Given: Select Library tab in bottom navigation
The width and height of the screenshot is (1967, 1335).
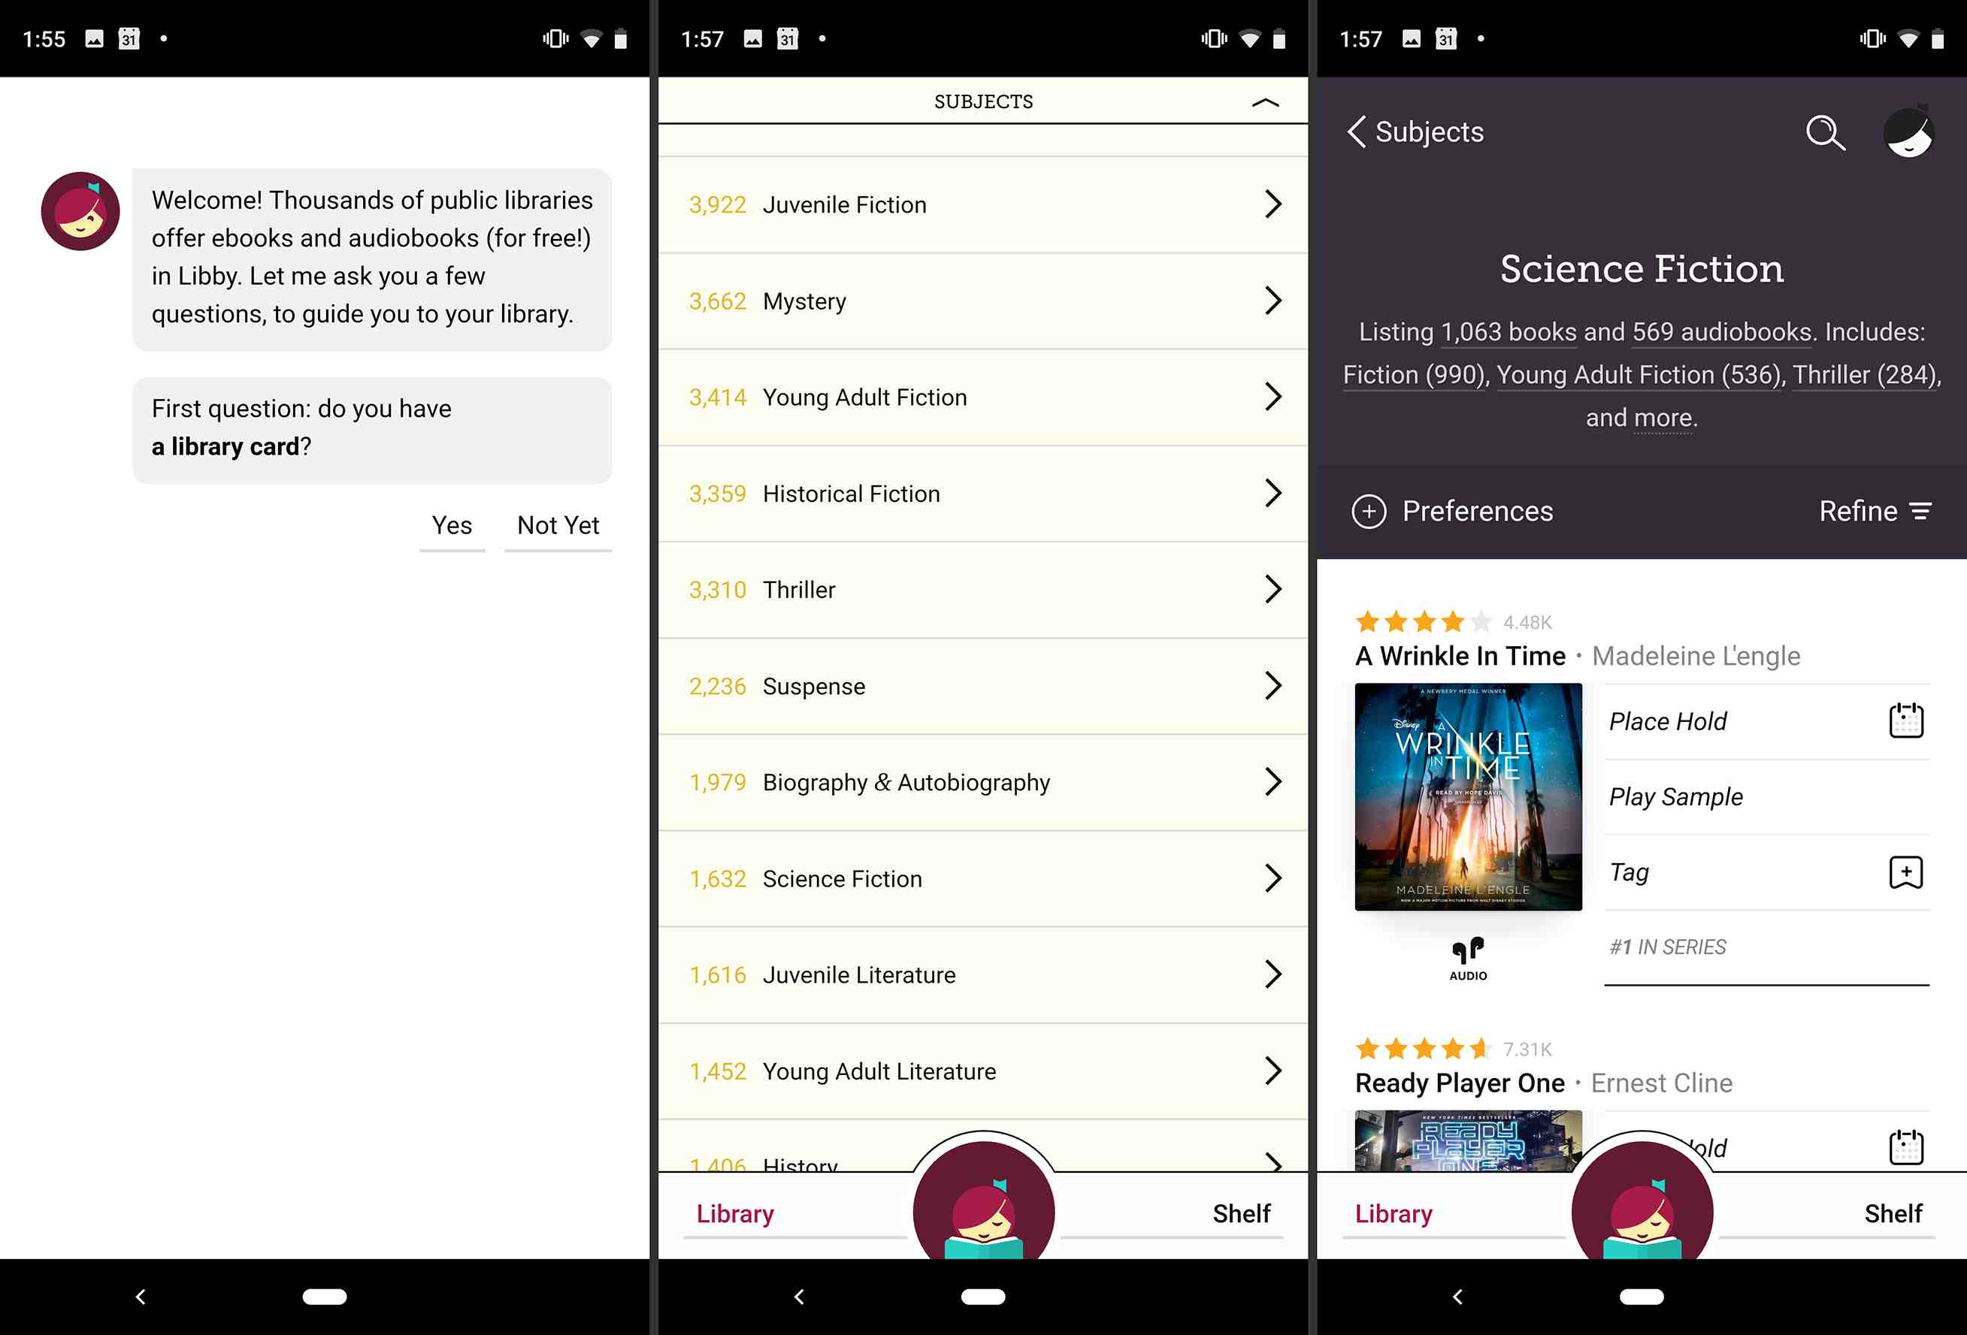Looking at the screenshot, I should coord(736,1213).
